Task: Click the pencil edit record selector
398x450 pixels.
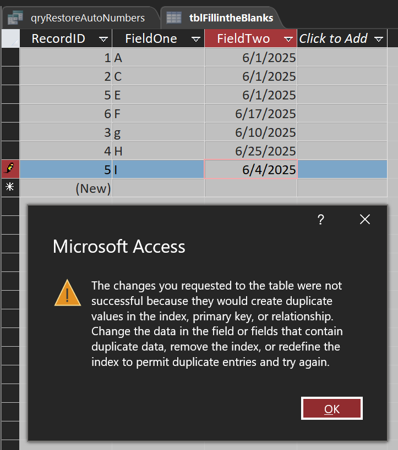Action: click(10, 169)
